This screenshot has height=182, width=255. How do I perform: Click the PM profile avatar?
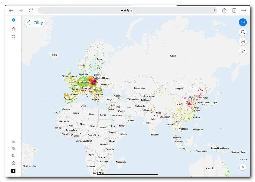click(243, 22)
